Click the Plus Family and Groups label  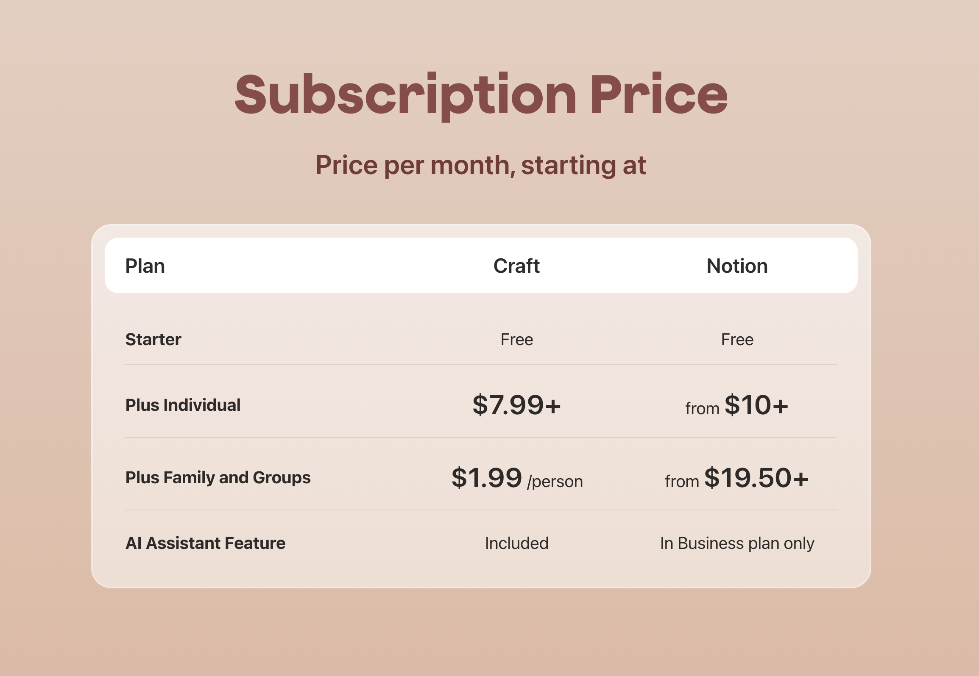click(218, 477)
